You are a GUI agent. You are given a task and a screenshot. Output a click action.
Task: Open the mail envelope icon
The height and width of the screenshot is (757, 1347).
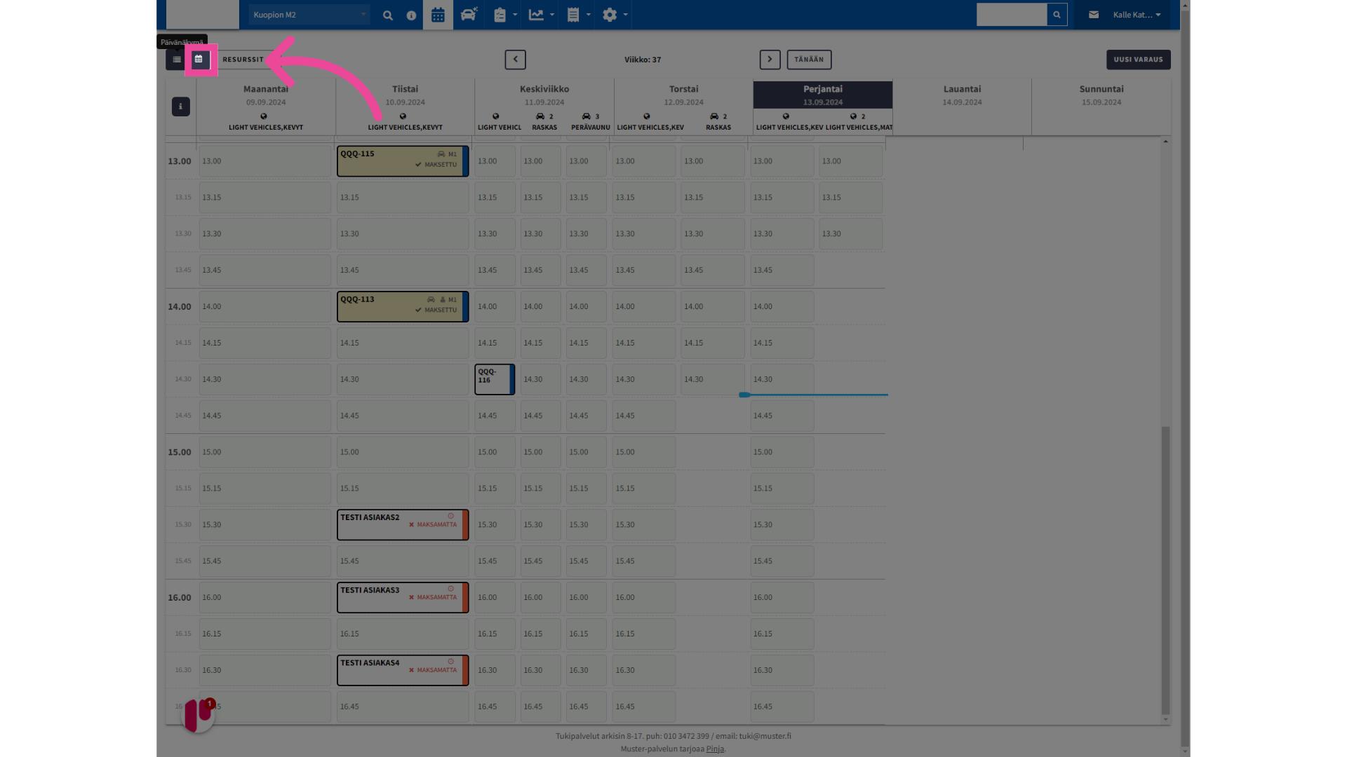point(1094,15)
